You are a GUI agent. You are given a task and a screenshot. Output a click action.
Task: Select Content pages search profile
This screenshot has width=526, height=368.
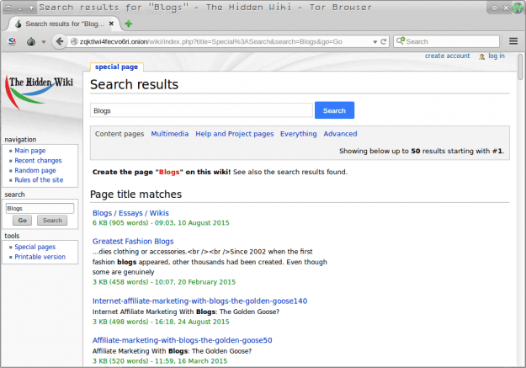(120, 134)
